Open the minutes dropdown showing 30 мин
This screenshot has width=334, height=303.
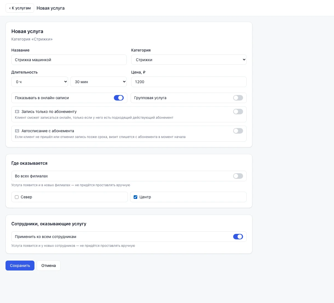coord(98,82)
